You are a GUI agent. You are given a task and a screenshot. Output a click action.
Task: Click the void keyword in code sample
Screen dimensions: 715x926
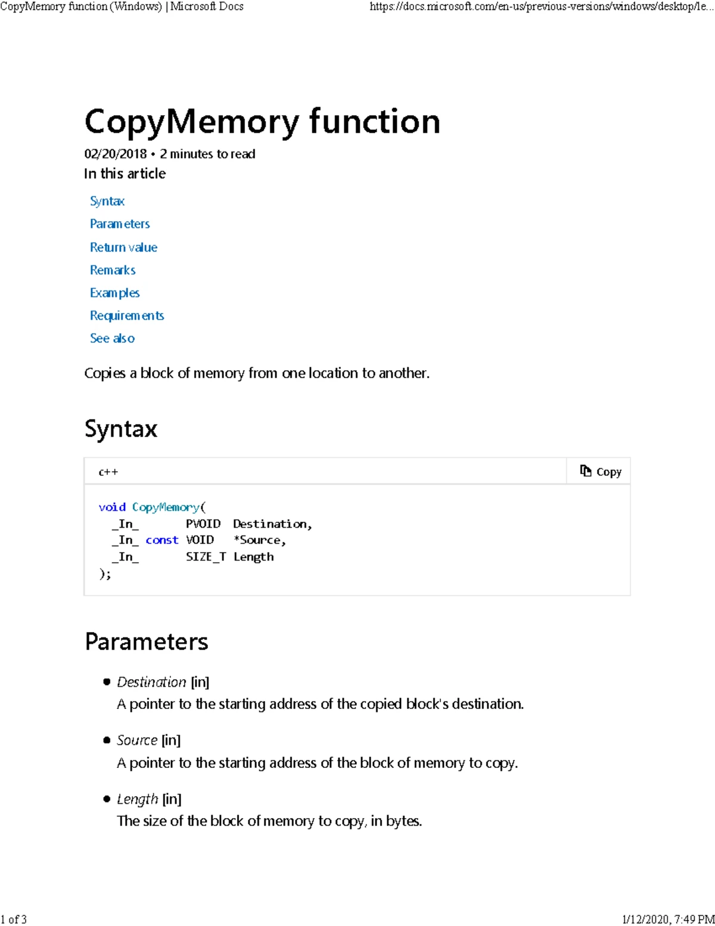pyautogui.click(x=112, y=507)
